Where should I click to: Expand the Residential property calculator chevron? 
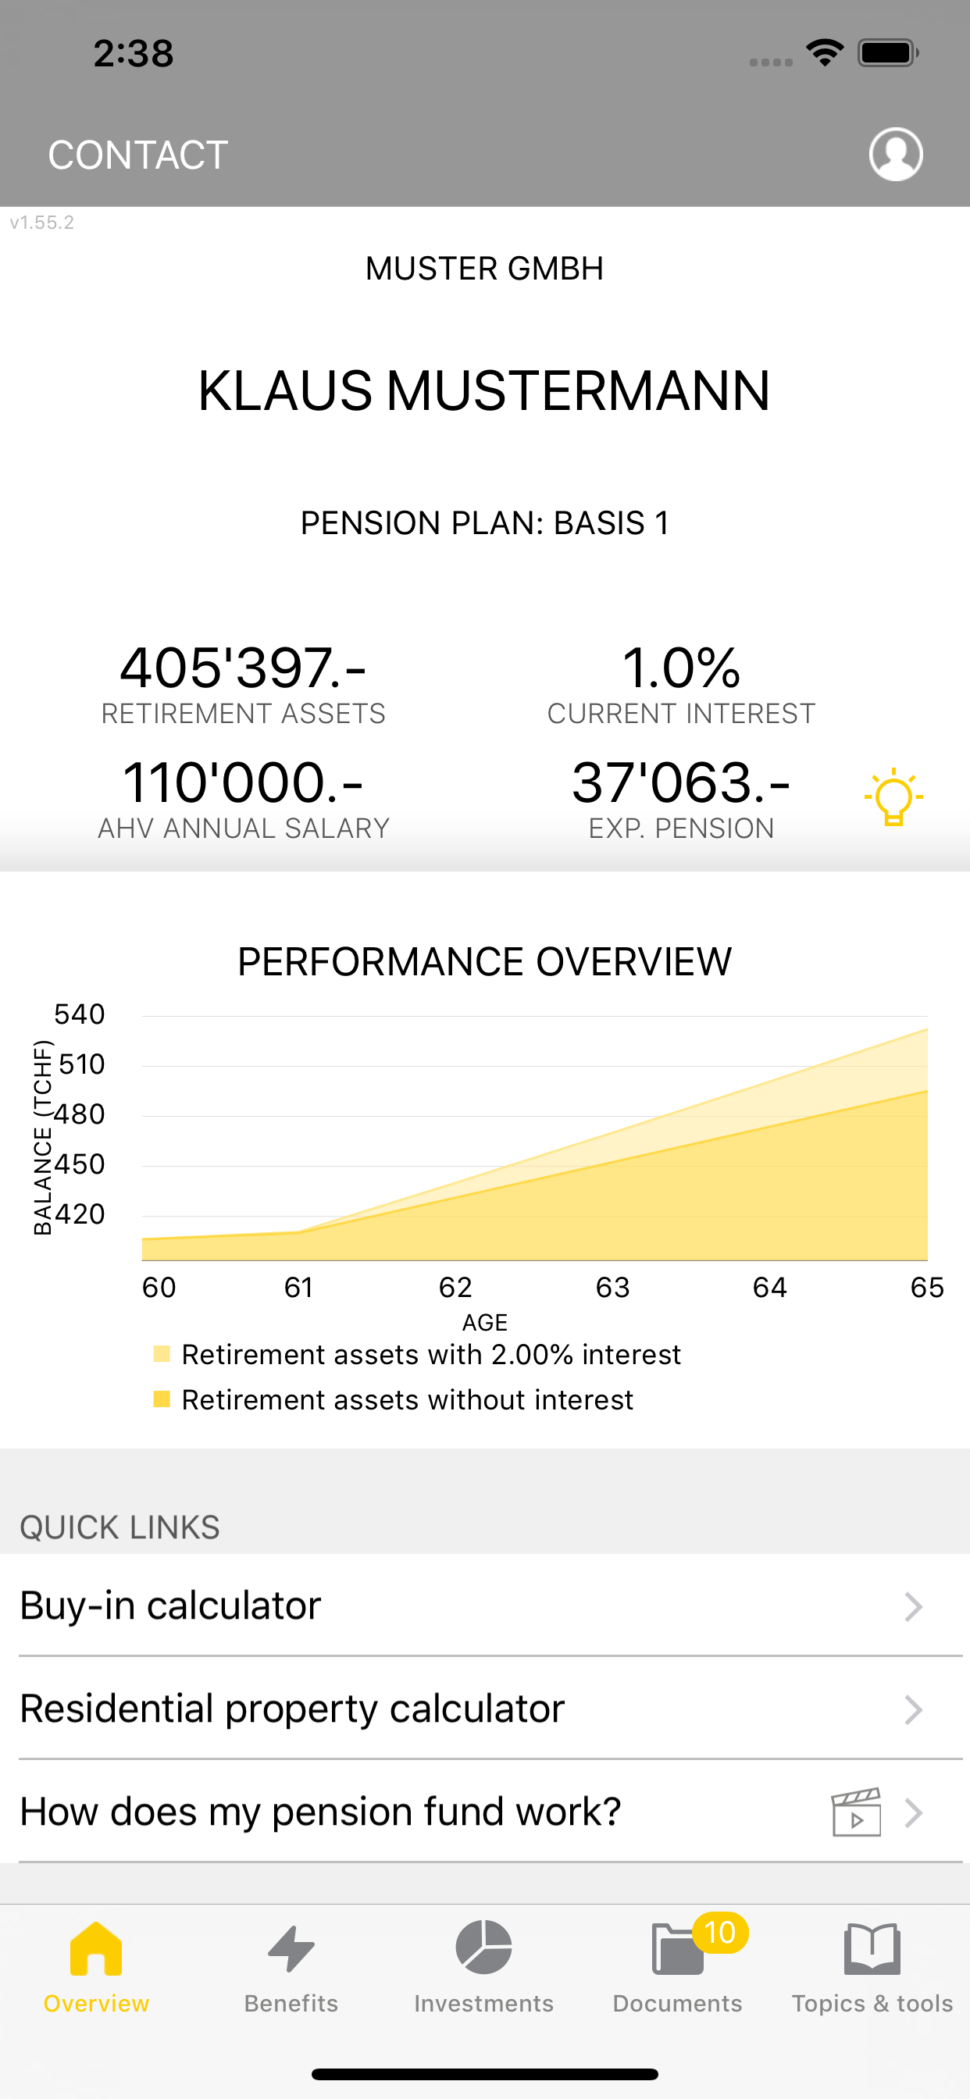pyautogui.click(x=913, y=1709)
